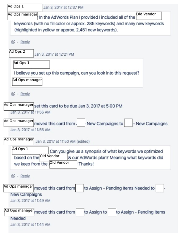Add reaction to 11:50 AM comment
The height and width of the screenshot is (236, 185).
[13, 176]
